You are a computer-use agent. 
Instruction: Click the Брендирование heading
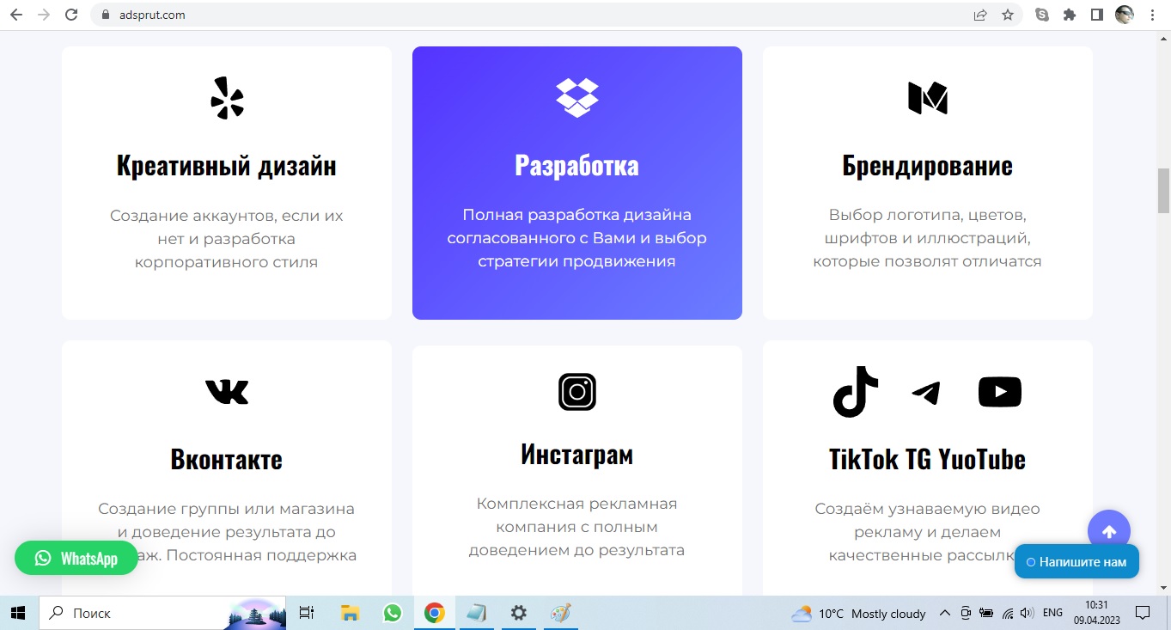(928, 165)
